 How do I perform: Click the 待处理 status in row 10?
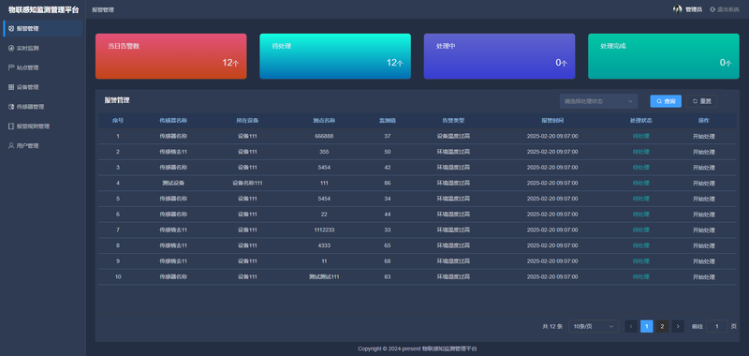coord(640,276)
